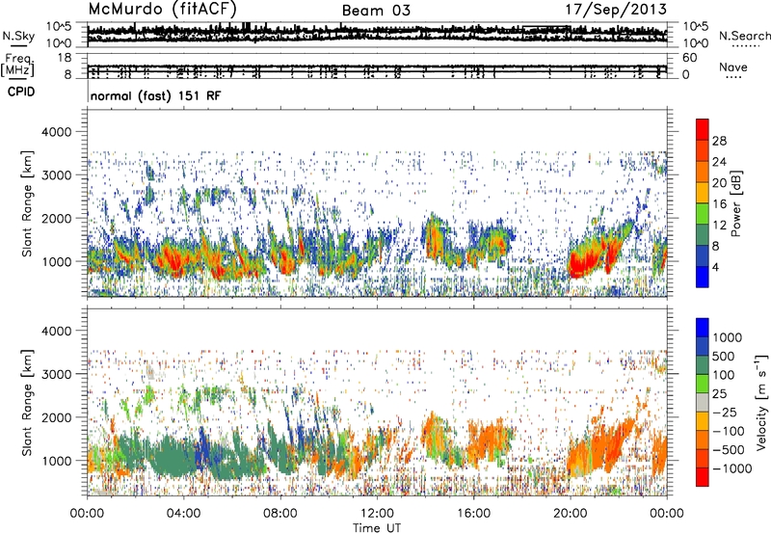
Task: Click the Slant Range label of power panel
Action: click(27, 203)
